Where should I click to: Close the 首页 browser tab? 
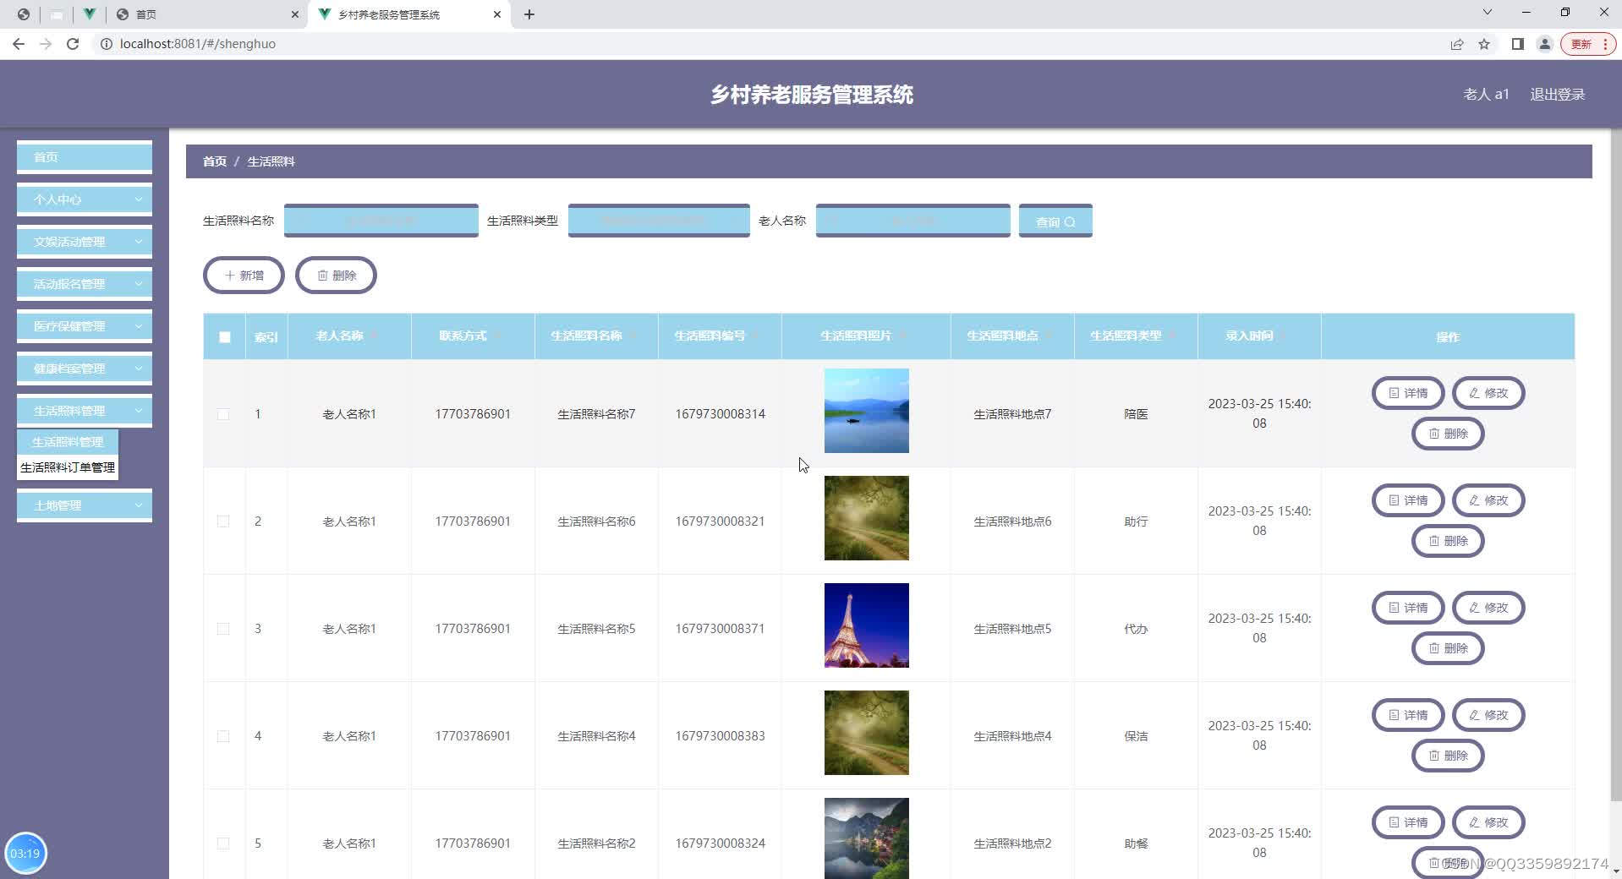tap(294, 14)
